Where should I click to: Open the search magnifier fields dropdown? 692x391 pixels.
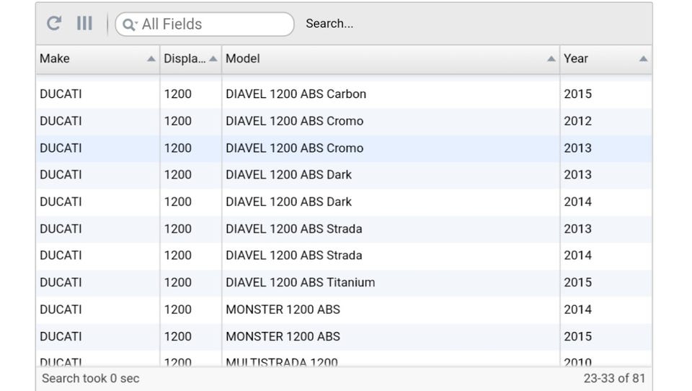[x=129, y=24]
